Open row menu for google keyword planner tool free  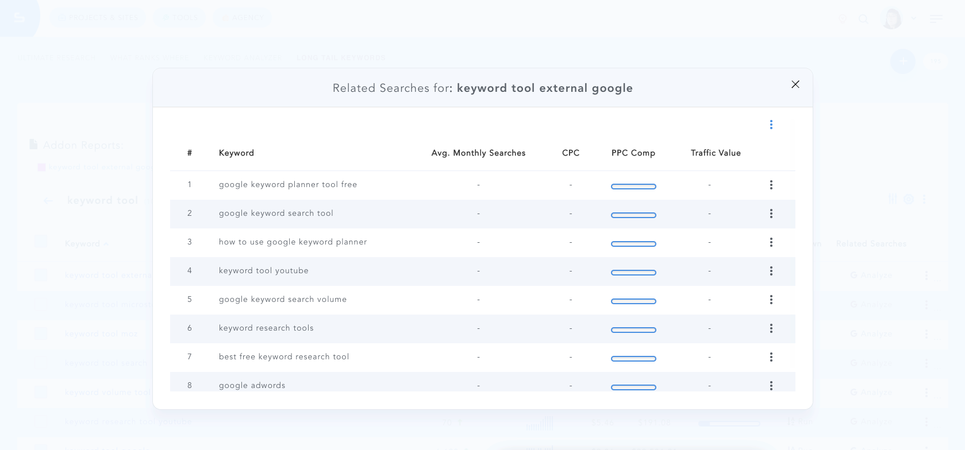[x=771, y=185]
